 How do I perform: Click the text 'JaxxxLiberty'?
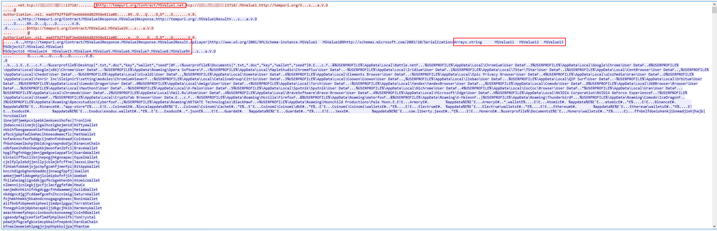click(87, 162)
